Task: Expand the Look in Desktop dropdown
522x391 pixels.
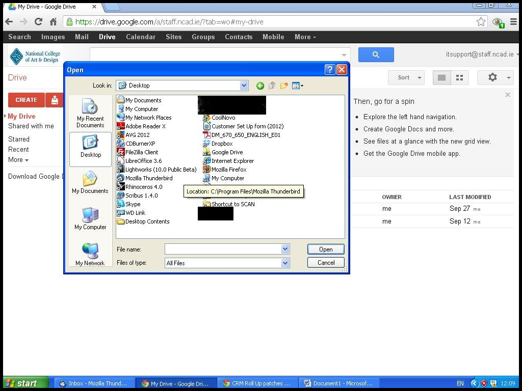Action: pyautogui.click(x=244, y=86)
